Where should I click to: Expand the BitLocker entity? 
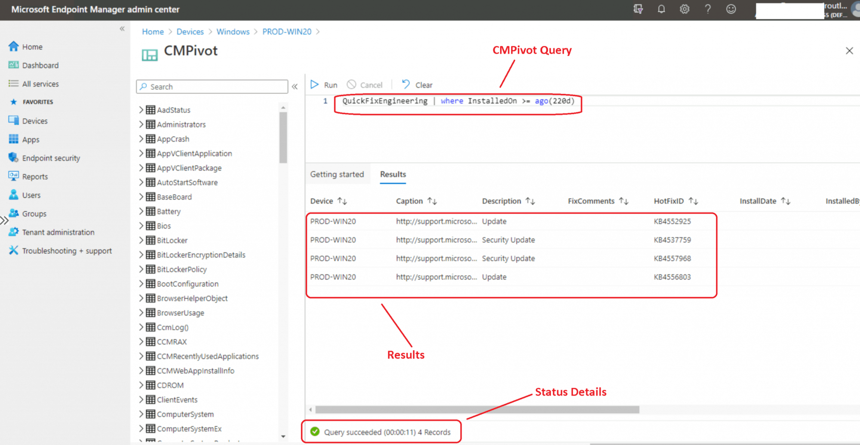click(x=141, y=240)
